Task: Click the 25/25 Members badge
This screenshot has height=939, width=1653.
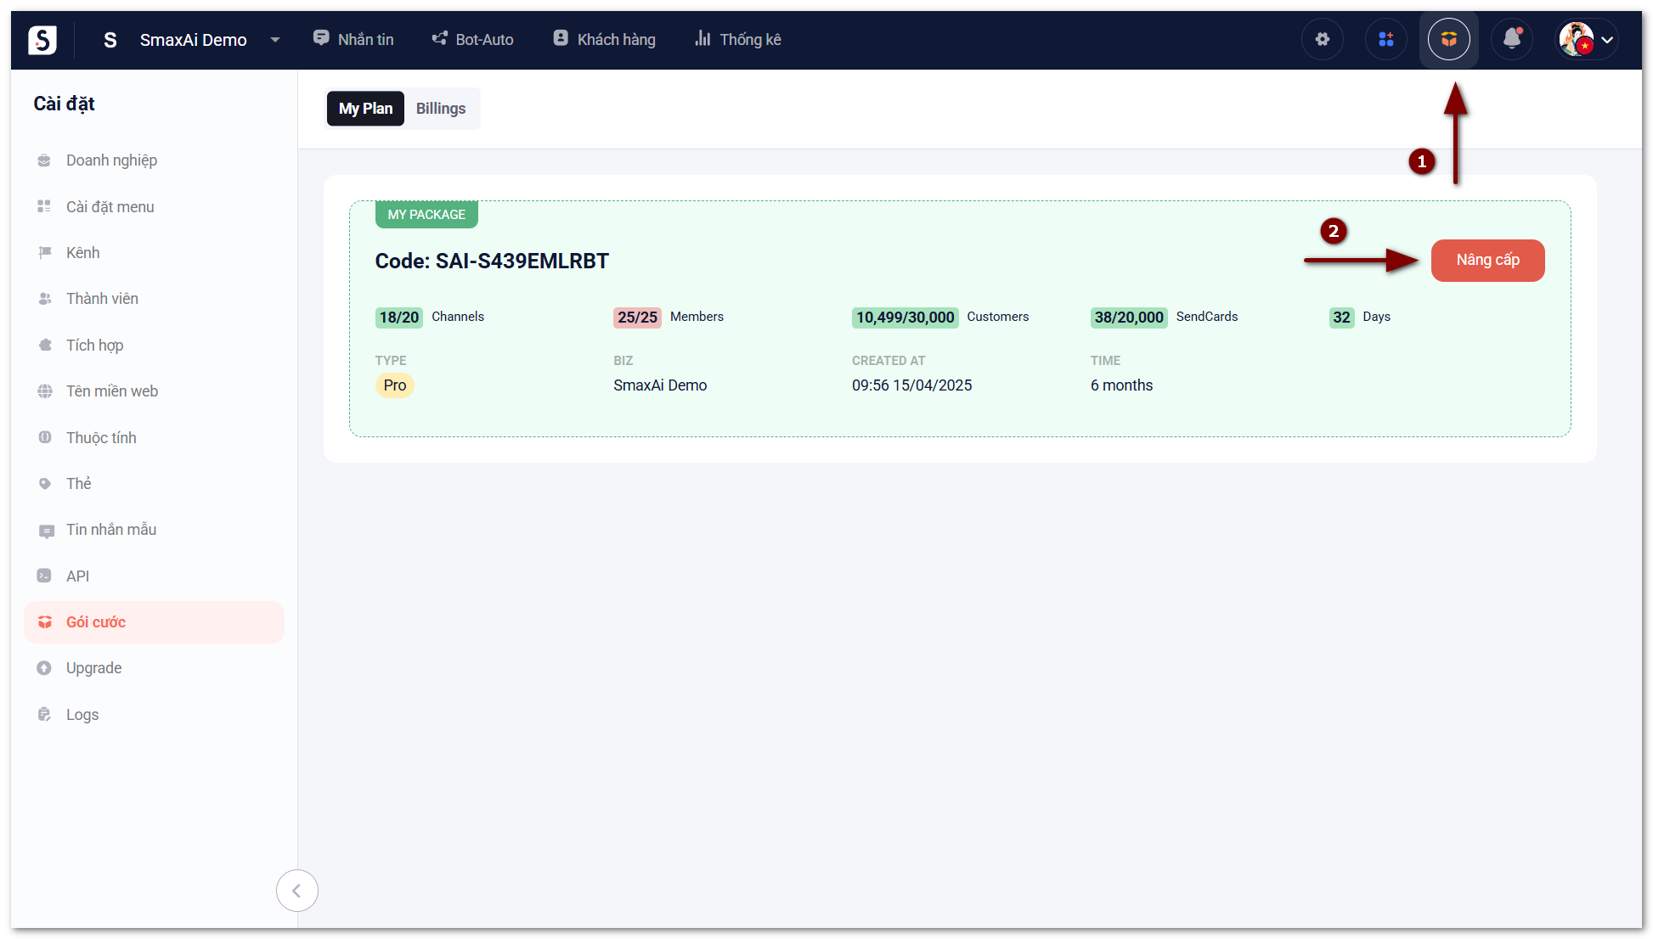Action: [637, 318]
